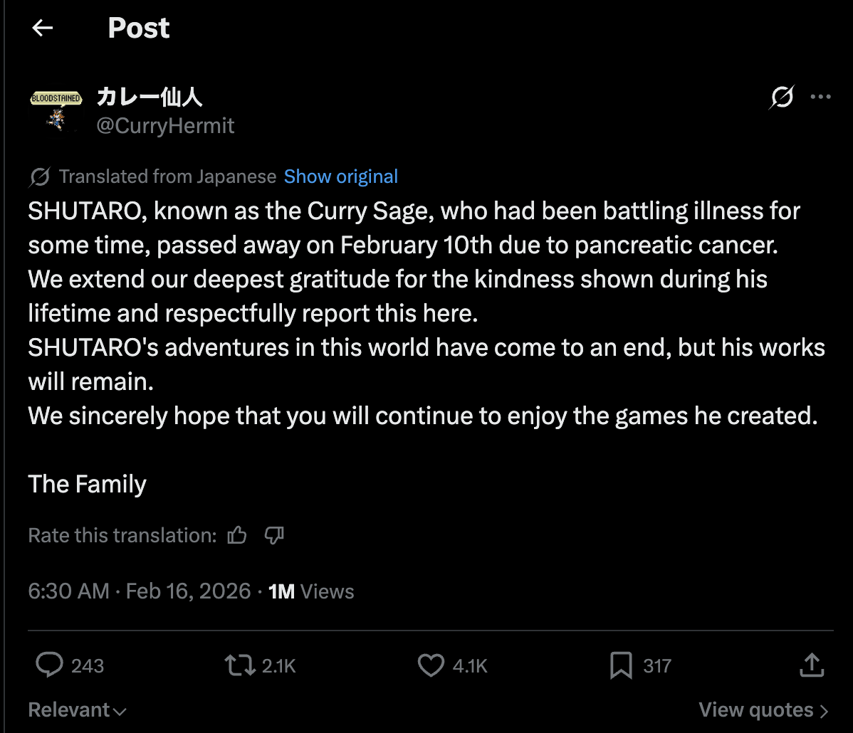Click the Grok translation icon
This screenshot has width=853, height=733.
40,176
